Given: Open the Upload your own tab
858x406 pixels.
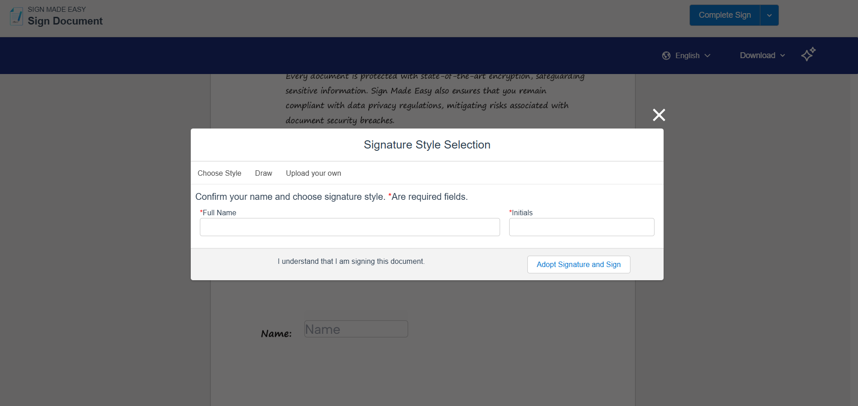Looking at the screenshot, I should coord(313,173).
